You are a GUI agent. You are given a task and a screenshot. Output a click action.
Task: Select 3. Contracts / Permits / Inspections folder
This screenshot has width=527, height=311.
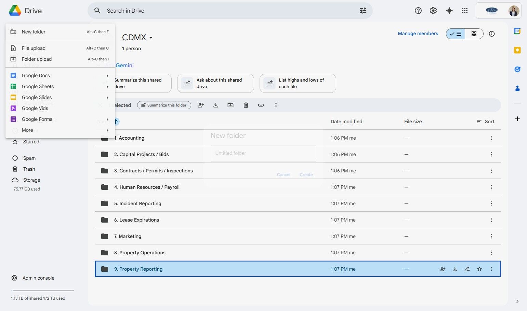pos(298,171)
